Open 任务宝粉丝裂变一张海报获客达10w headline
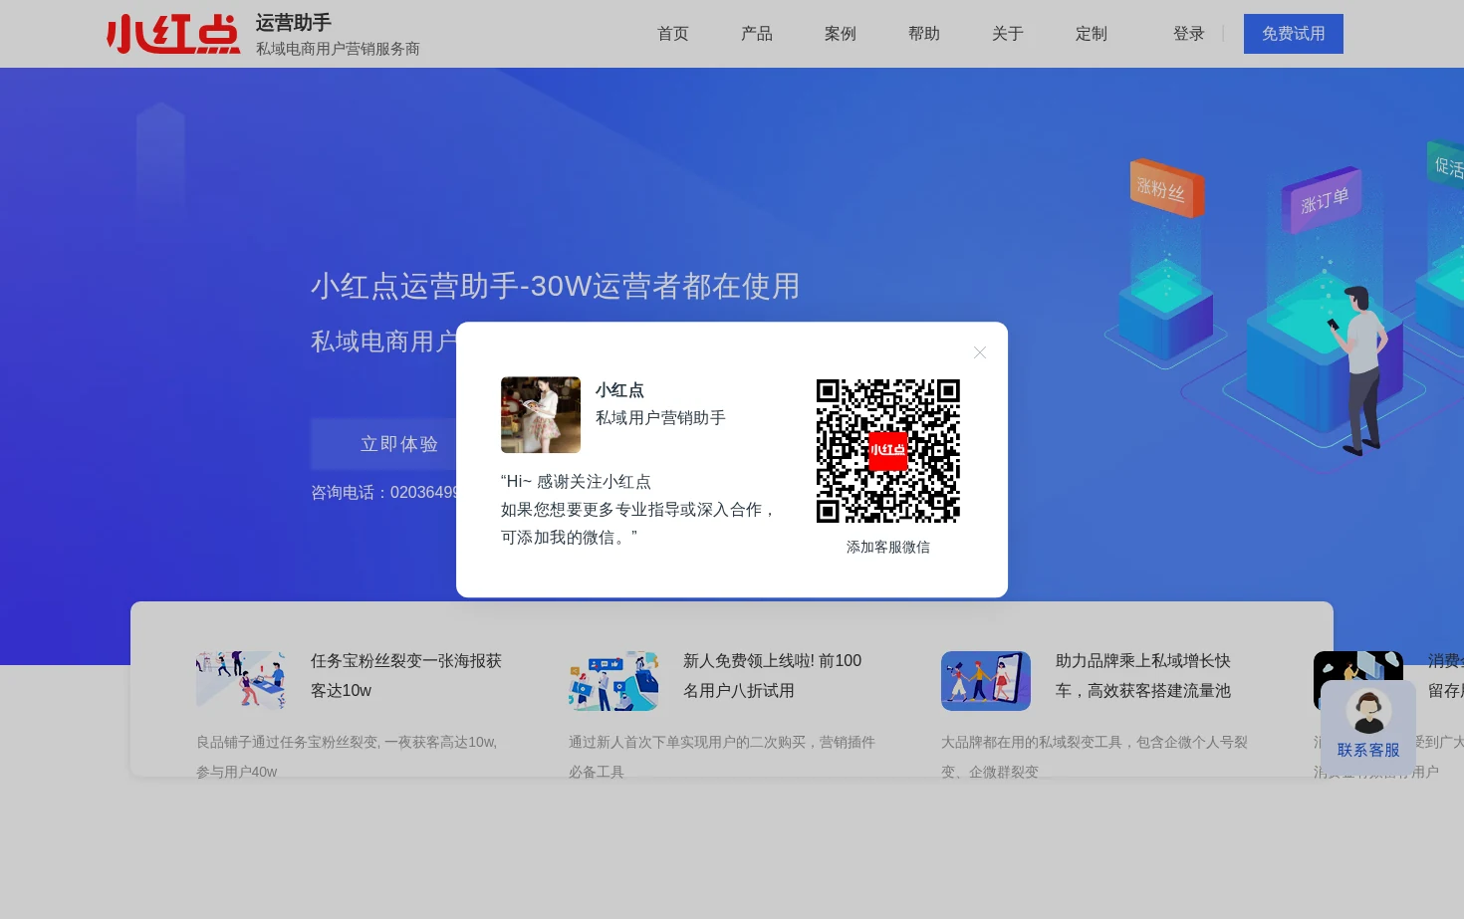The image size is (1464, 919). (x=406, y=676)
